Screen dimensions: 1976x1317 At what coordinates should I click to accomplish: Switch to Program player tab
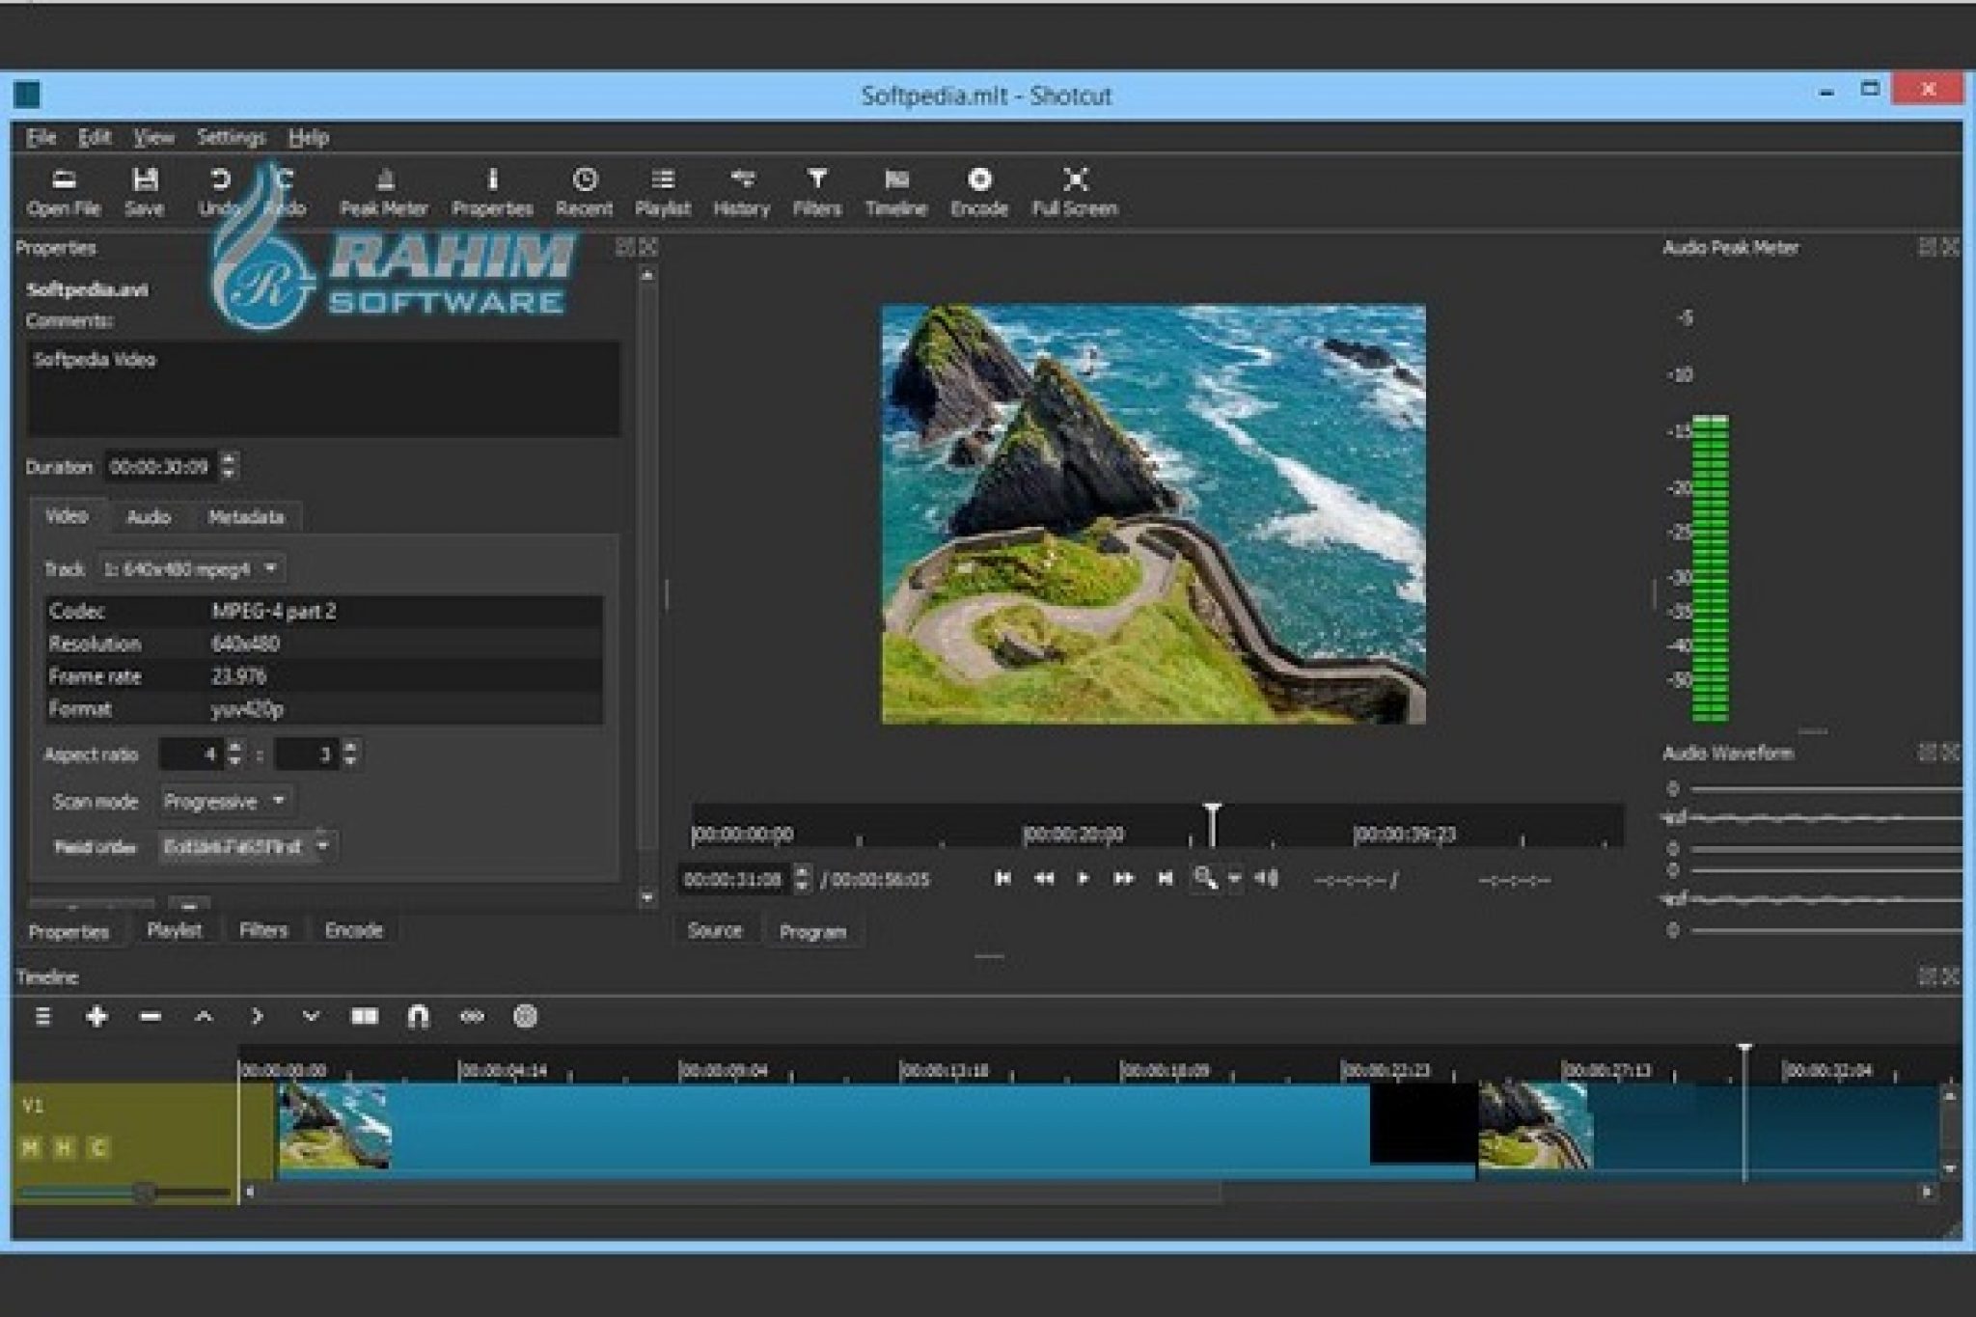[x=811, y=932]
